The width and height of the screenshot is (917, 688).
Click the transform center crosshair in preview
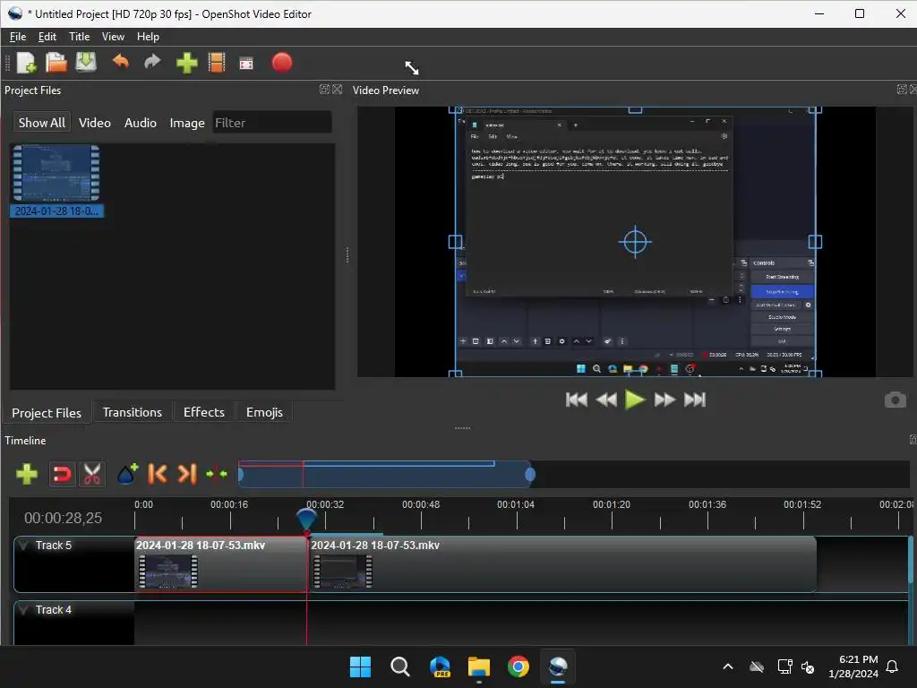[635, 242]
